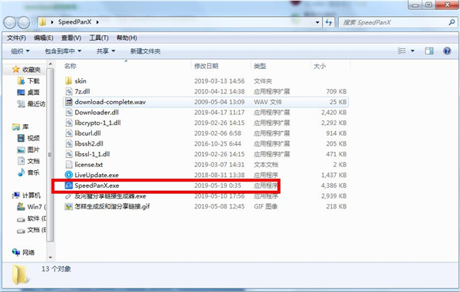Viewport: 460px width, 292px height.
Task: Select the download-complete.wav file icon
Action: [69, 102]
